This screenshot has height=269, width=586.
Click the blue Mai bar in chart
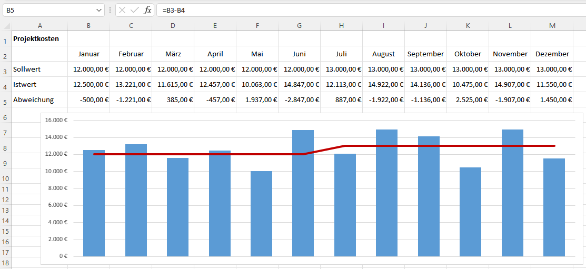(x=261, y=216)
